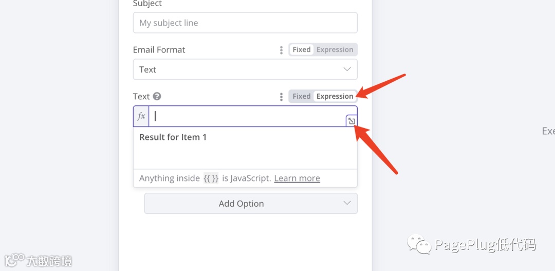555x271 pixels.
Task: Click the Subject field label
Action: (x=147, y=4)
